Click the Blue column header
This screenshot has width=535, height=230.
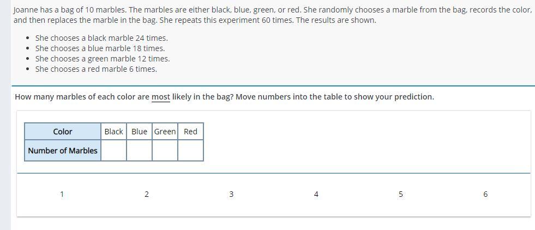139,132
